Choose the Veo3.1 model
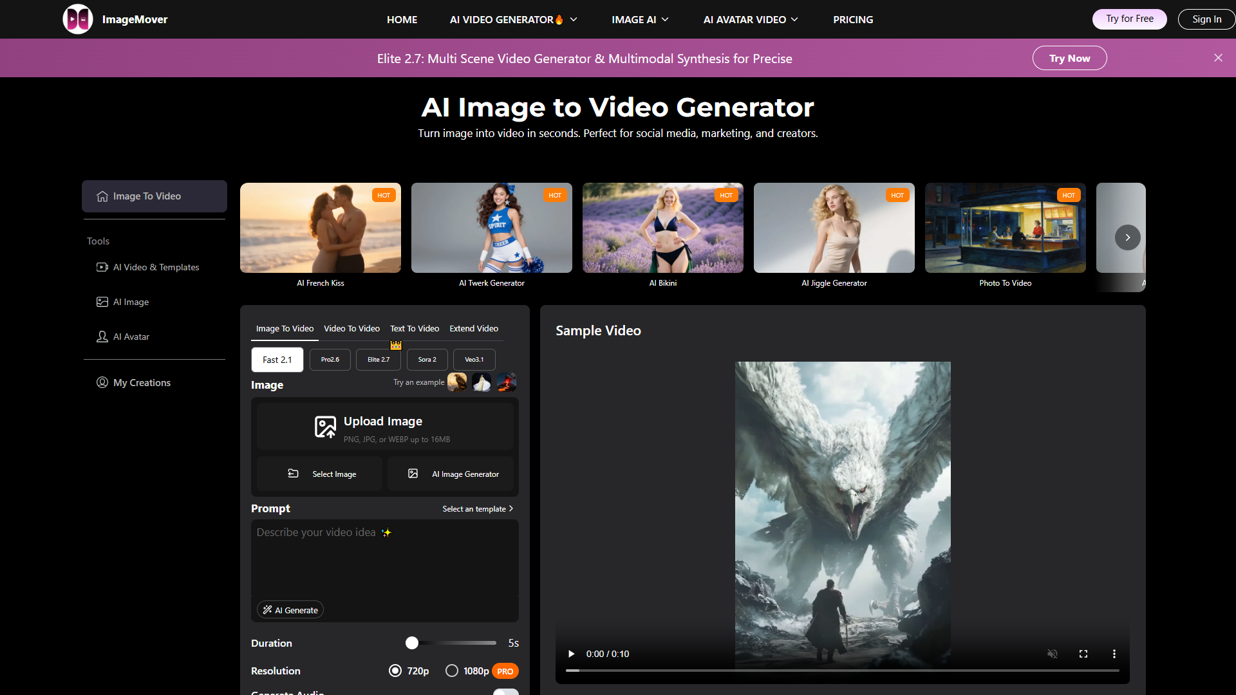1236x695 pixels. pyautogui.click(x=474, y=360)
